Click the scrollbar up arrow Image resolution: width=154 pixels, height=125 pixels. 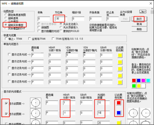[152, 9]
